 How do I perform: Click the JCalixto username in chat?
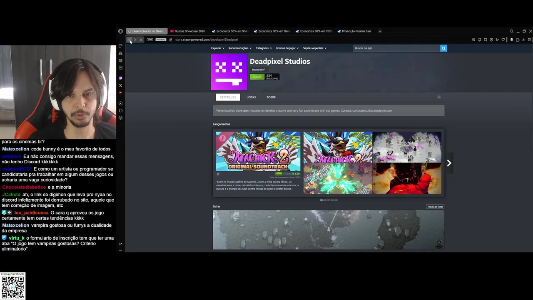[x=11, y=195]
